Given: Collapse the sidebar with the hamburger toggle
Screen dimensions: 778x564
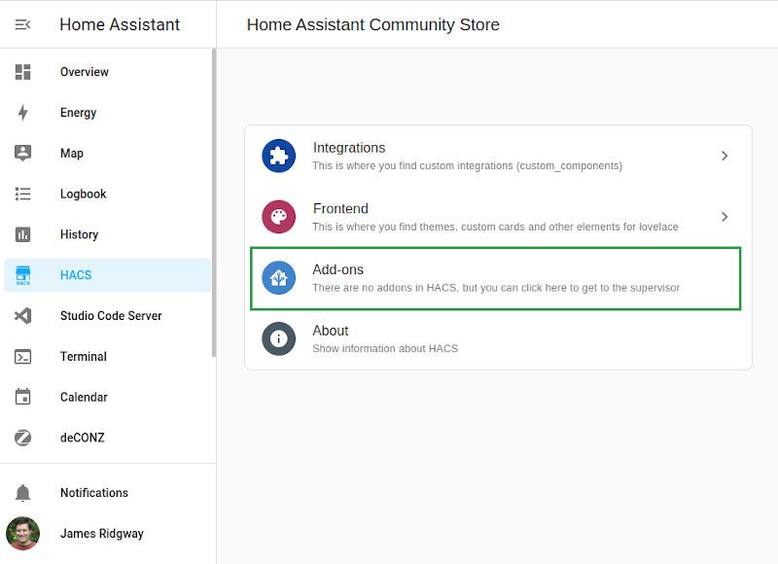Looking at the screenshot, I should [x=23, y=24].
